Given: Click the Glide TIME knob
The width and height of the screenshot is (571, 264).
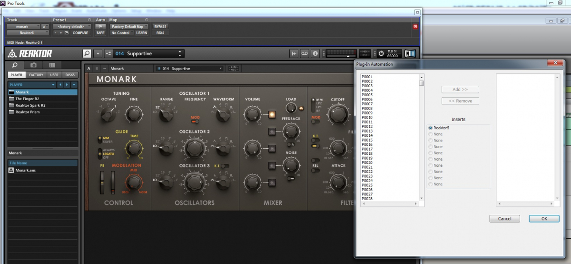Looking at the screenshot, I should coord(134,148).
